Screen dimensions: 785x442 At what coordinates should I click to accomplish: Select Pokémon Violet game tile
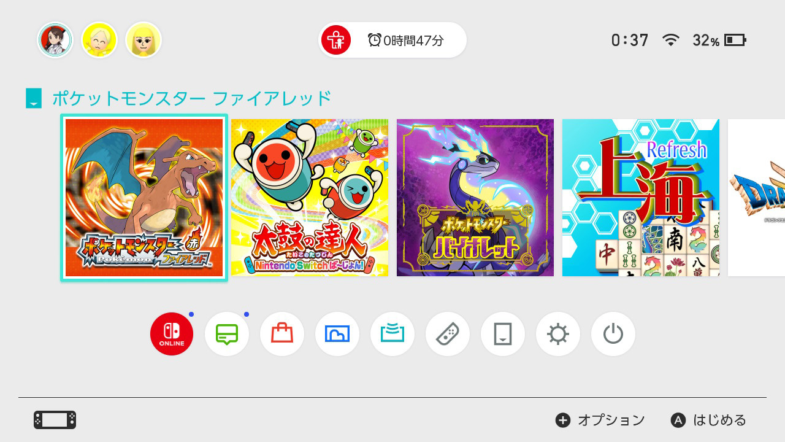475,198
